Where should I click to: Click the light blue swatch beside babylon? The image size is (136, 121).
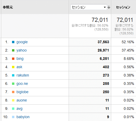[x=13, y=117]
